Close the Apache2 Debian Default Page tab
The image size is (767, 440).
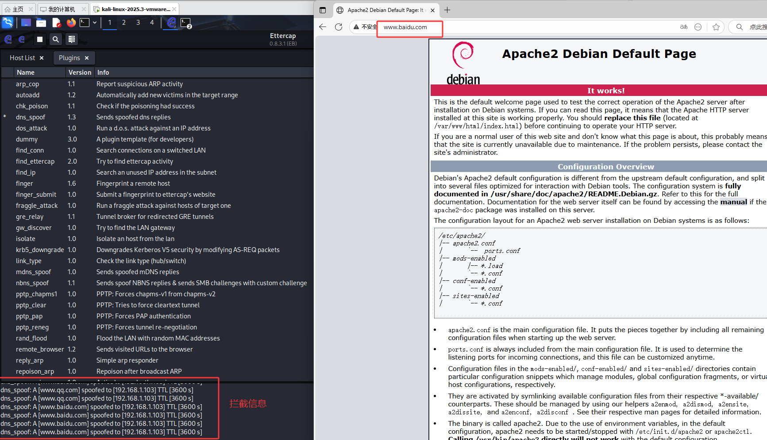tap(433, 10)
